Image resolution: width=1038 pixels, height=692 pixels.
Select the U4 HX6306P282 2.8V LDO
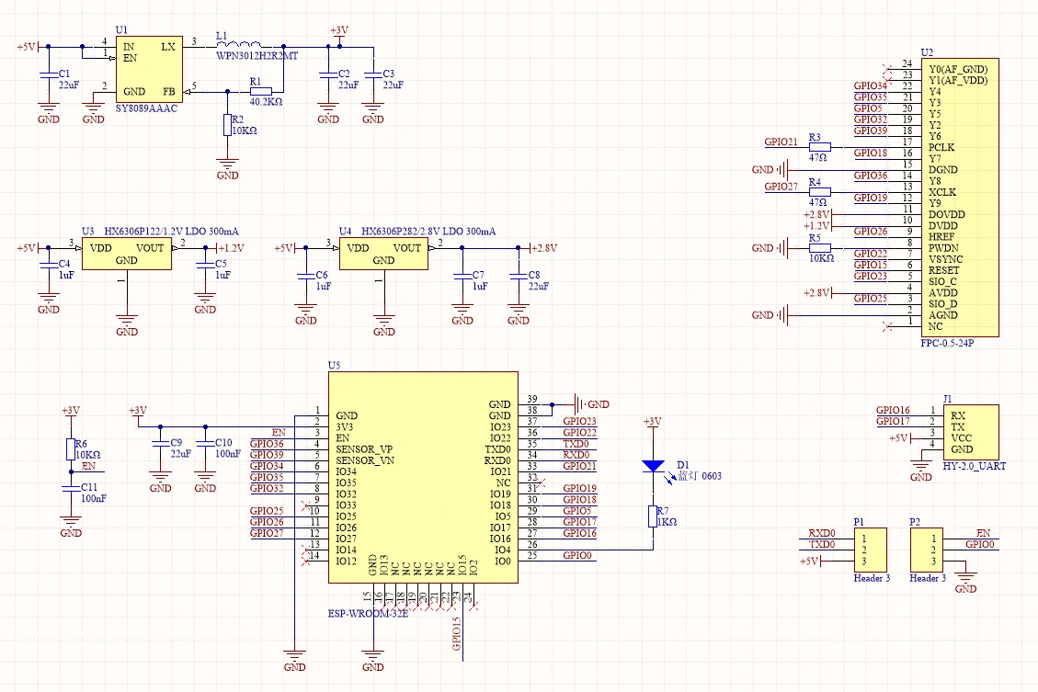(383, 254)
